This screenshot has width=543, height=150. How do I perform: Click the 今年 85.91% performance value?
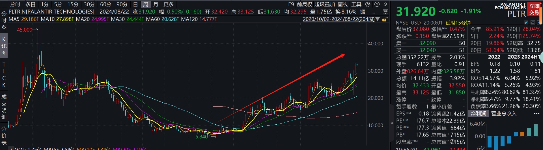[495, 29]
